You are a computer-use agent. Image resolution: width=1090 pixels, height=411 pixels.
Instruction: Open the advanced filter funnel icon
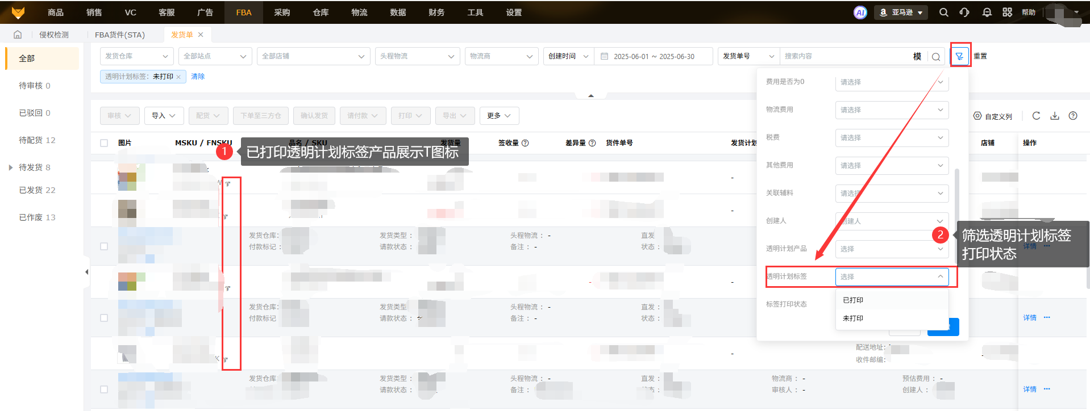tap(959, 56)
